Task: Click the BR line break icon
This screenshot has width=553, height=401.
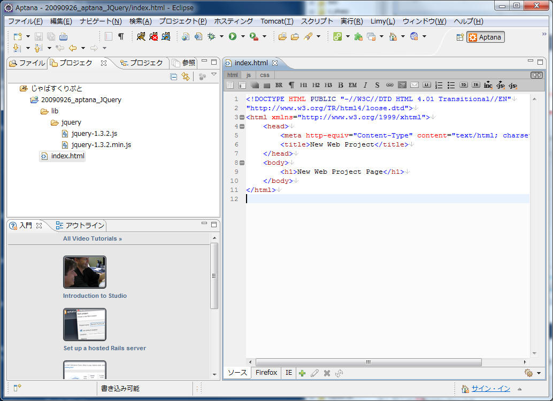Action: coord(279,85)
